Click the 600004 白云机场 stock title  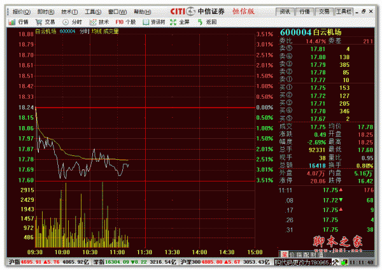tap(311, 32)
